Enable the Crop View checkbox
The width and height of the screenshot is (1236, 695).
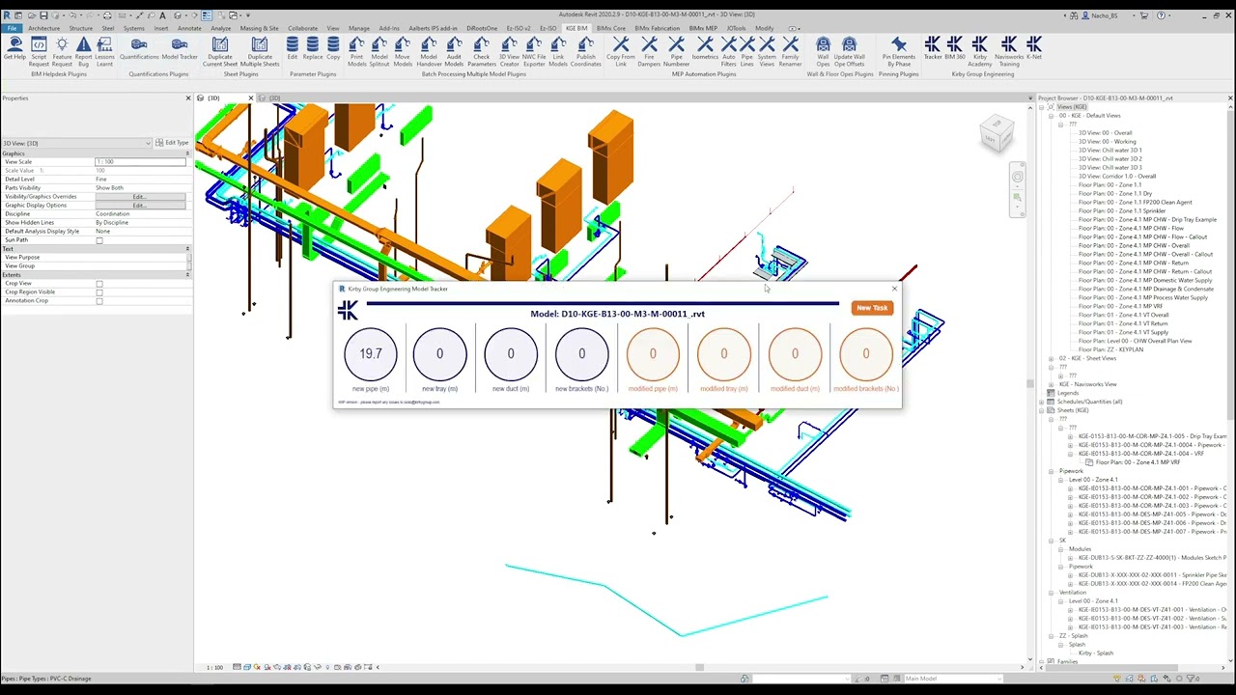[99, 284]
